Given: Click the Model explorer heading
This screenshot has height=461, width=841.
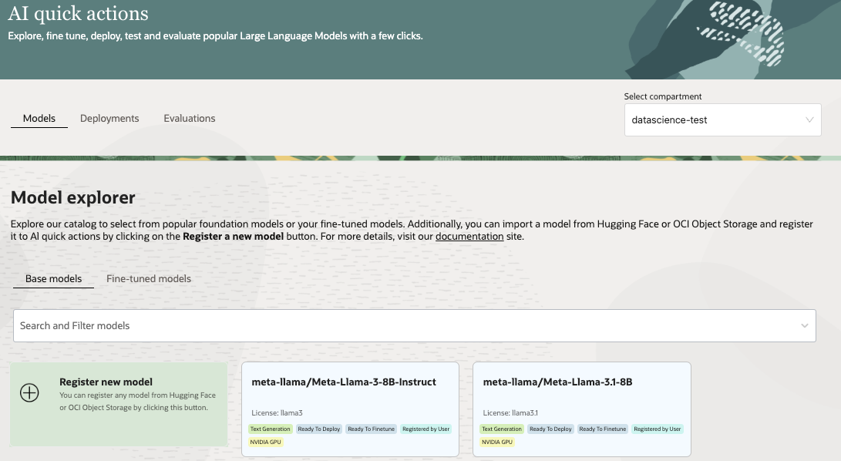Looking at the screenshot, I should pos(73,197).
